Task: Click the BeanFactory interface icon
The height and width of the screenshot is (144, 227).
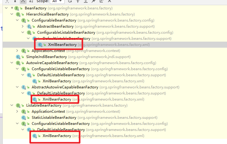Action: [16, 8]
